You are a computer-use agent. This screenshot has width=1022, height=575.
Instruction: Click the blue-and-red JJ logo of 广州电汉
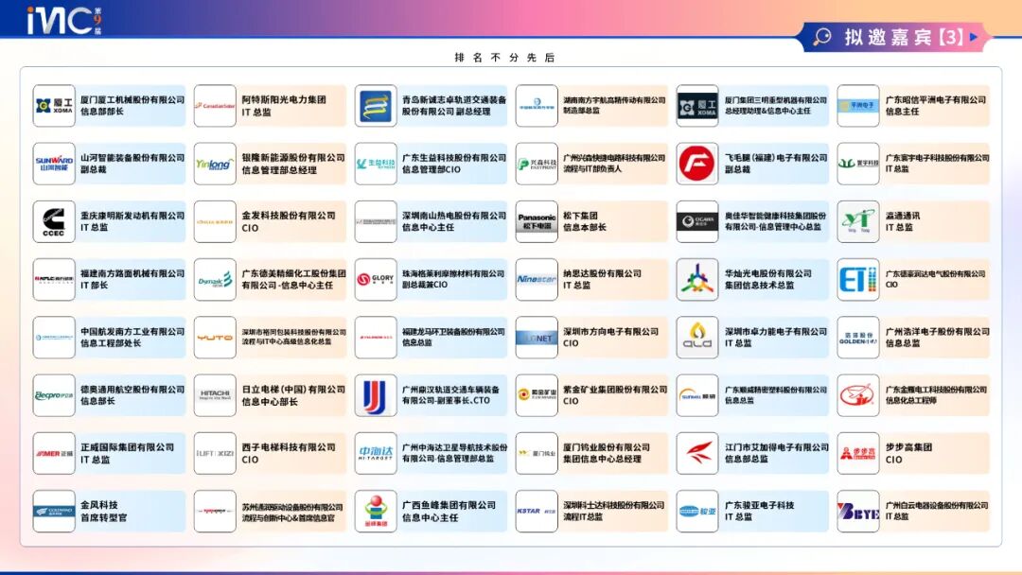point(376,395)
